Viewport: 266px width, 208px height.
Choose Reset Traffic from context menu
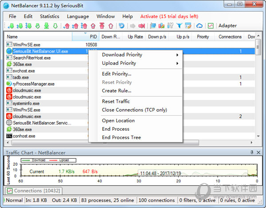(x=136, y=102)
